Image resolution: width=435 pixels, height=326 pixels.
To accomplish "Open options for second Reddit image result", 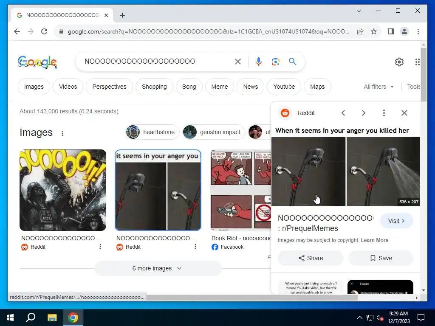I will [x=195, y=247].
